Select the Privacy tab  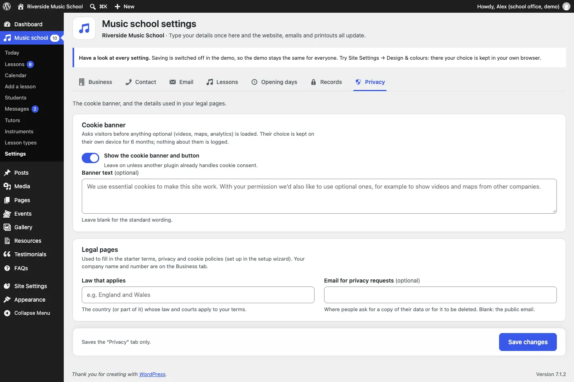pos(370,82)
